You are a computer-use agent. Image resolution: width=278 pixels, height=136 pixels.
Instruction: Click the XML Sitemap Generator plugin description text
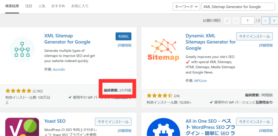[69, 56]
